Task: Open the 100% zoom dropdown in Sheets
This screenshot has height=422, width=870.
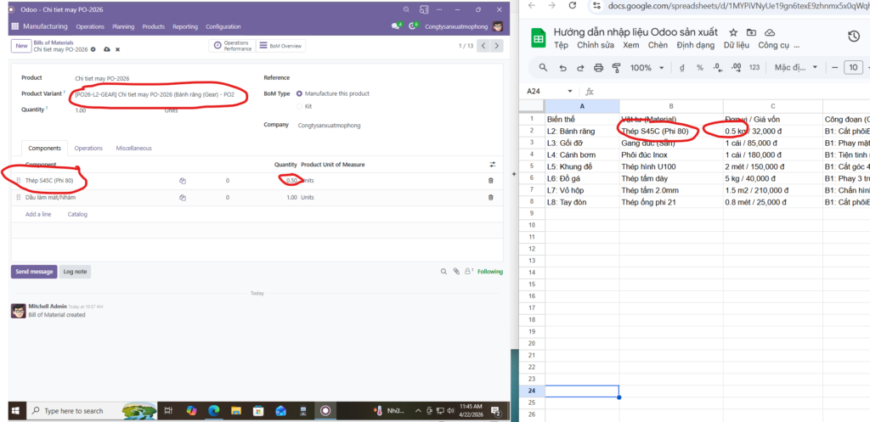Action: click(x=646, y=68)
